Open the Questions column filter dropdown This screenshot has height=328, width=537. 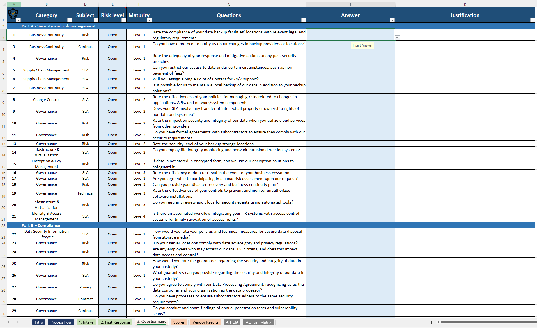pyautogui.click(x=303, y=20)
